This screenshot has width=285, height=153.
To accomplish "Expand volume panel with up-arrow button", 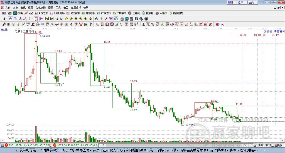I will [x=2, y=141].
